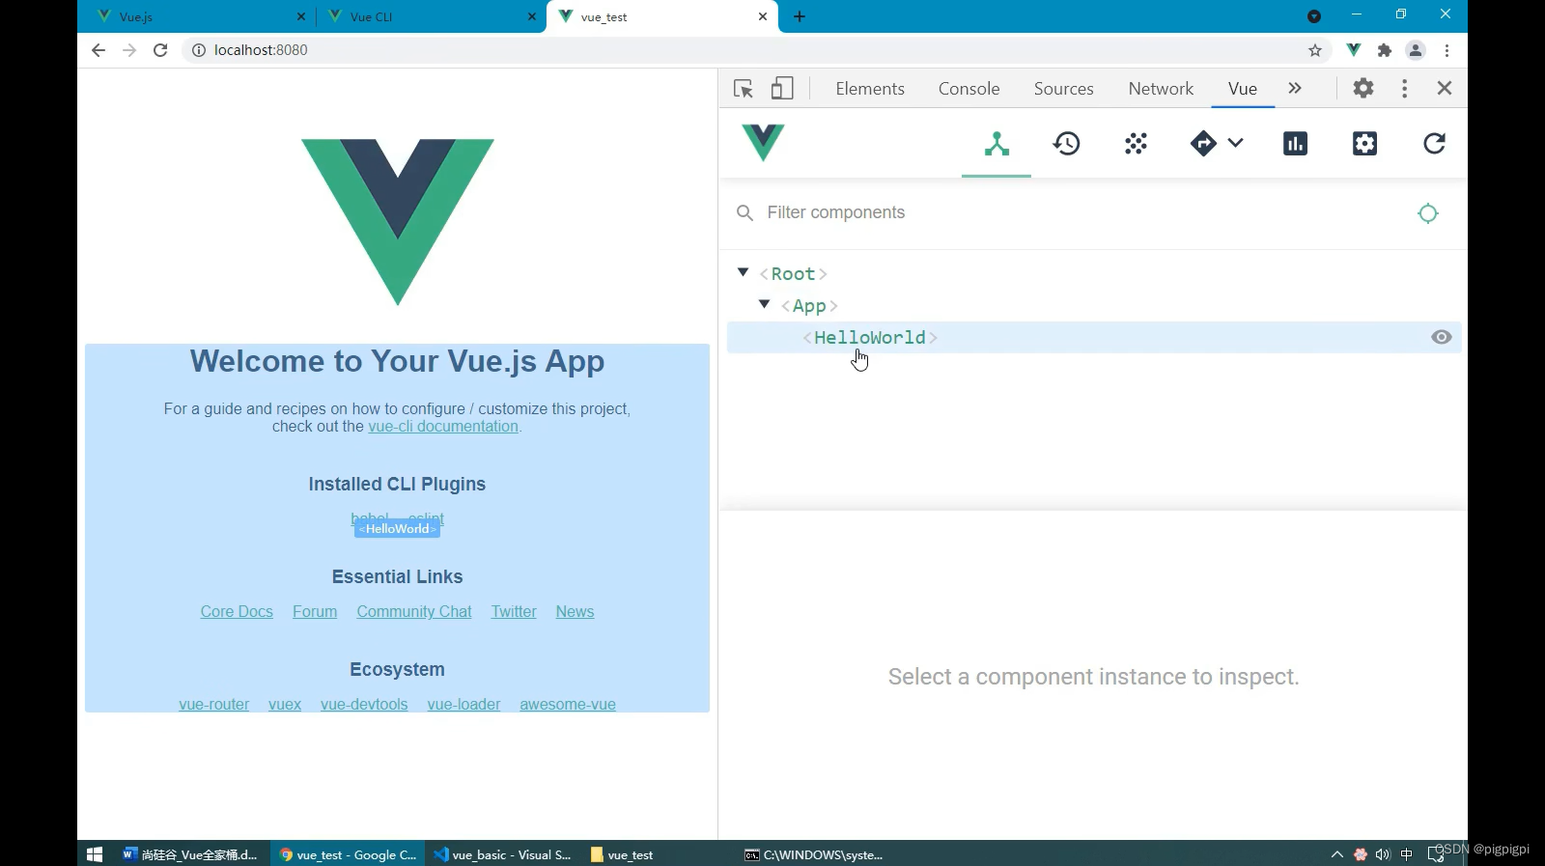Focus the Filter components input

1081,212
